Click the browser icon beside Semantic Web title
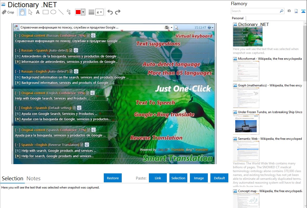The width and height of the screenshot is (307, 208). 235,139
